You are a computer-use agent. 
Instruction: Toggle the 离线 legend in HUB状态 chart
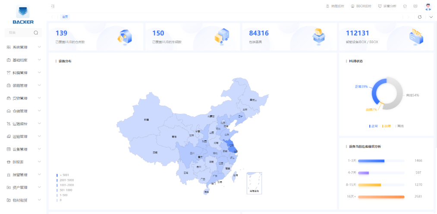click(x=399, y=126)
